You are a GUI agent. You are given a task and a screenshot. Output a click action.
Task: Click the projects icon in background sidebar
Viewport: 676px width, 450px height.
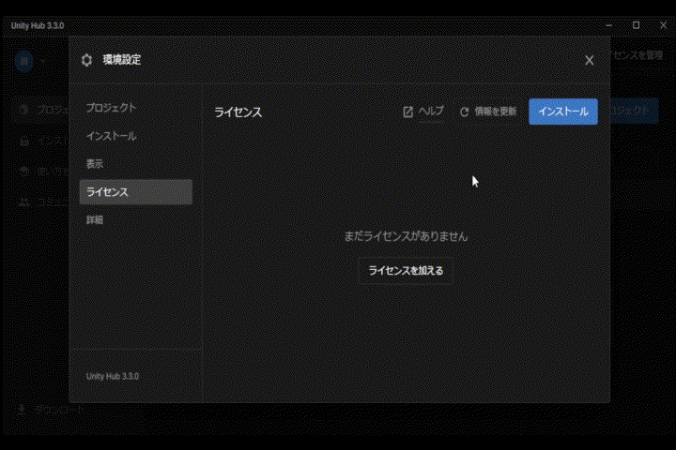click(24, 110)
